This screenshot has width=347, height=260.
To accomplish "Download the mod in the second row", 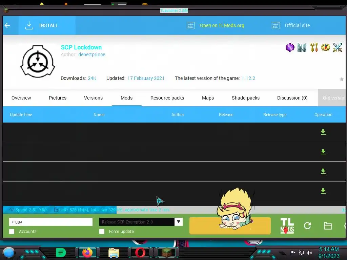I will (323, 152).
